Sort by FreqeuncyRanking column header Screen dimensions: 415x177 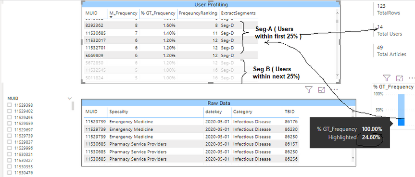click(198, 13)
